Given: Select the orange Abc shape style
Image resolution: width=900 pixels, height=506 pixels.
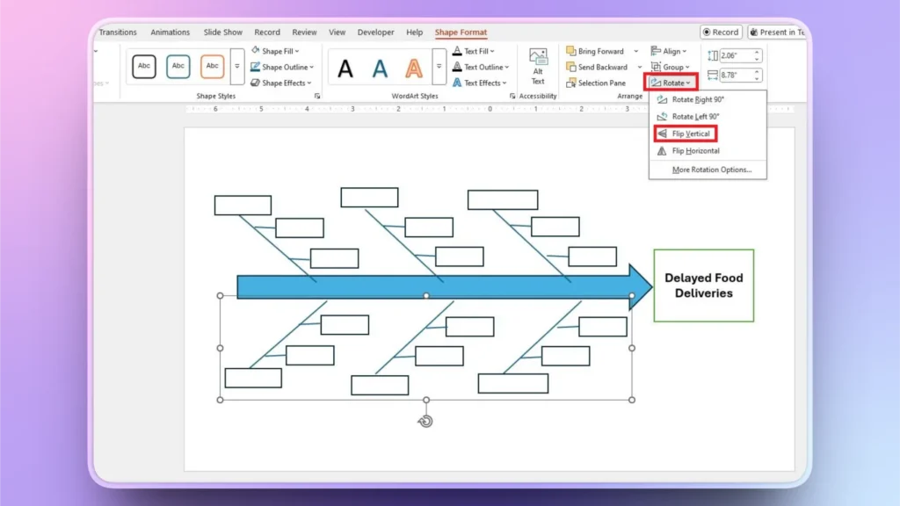Looking at the screenshot, I should pyautogui.click(x=211, y=66).
